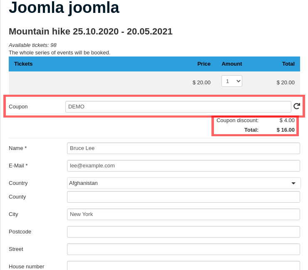Click the Price column header
This screenshot has height=270, width=308.
[204, 64]
